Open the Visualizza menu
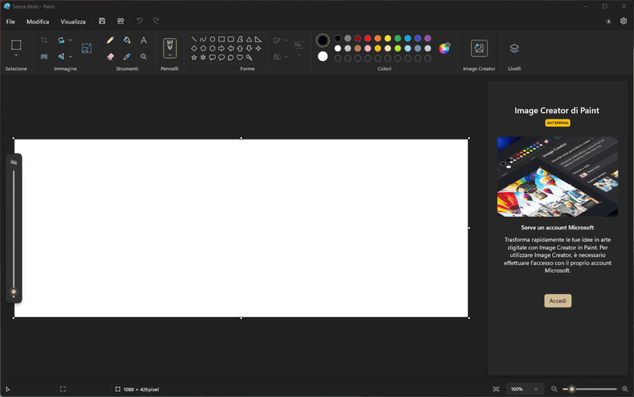 73,22
